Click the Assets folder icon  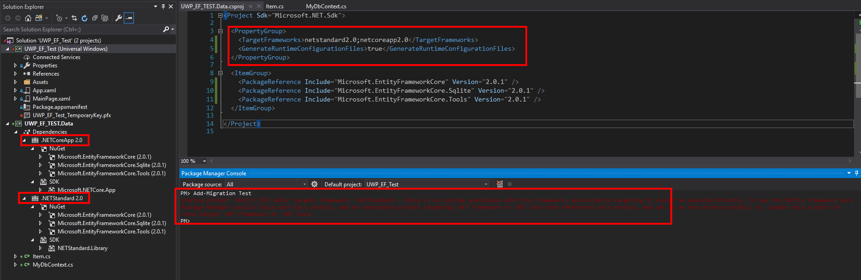(x=27, y=82)
